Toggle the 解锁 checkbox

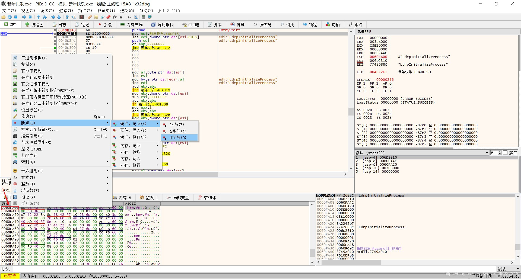tap(505, 153)
